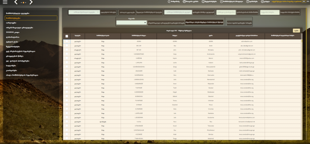
Task: Click highlighted dark button beside region dropdown
Action: [x=204, y=22]
